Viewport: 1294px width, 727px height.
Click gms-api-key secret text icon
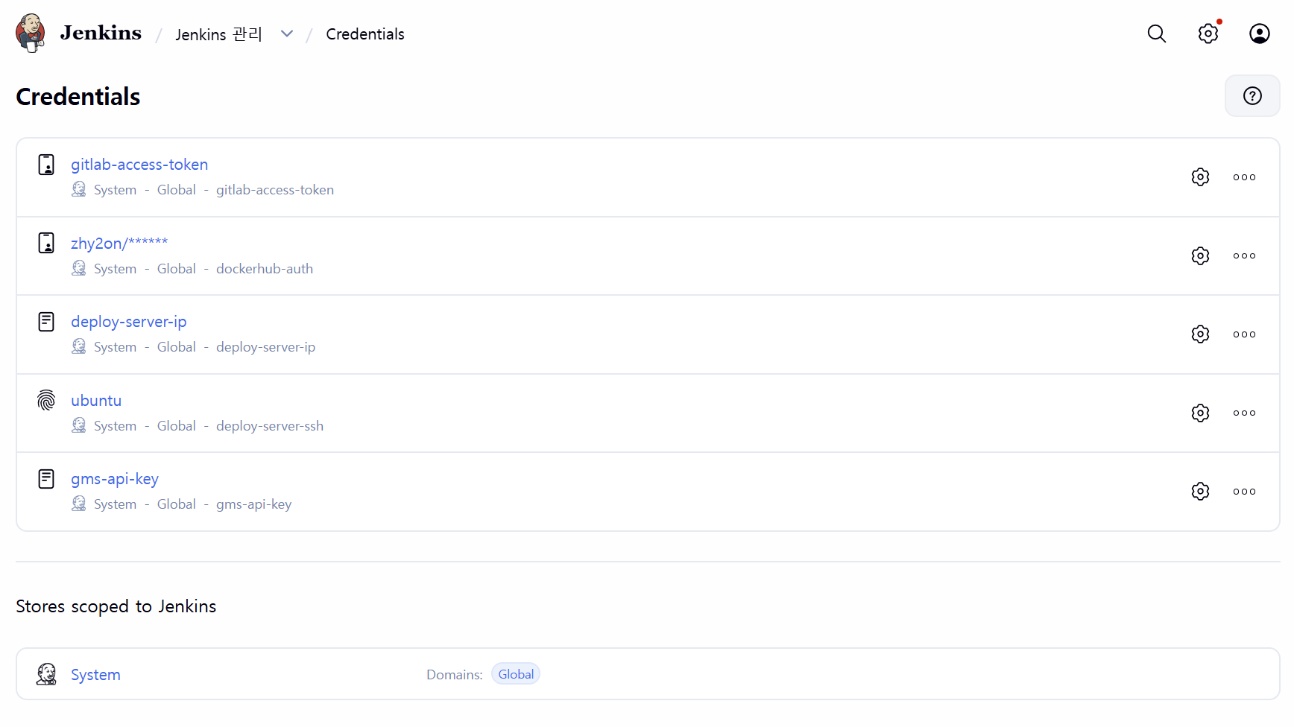[x=46, y=479]
